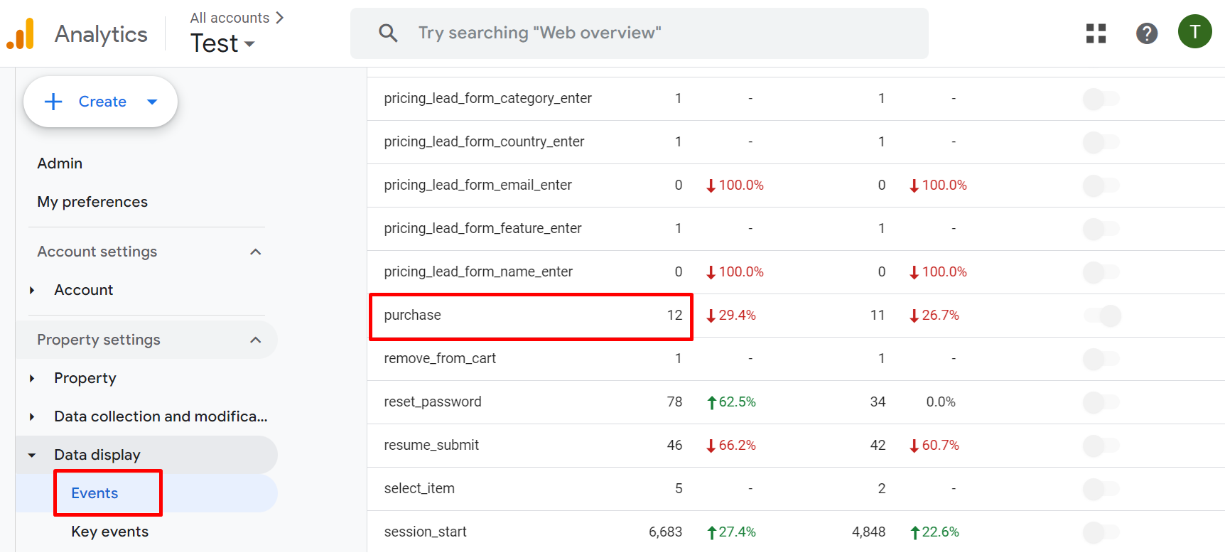The width and height of the screenshot is (1225, 560).
Task: Select the Events menu item
Action: click(95, 493)
